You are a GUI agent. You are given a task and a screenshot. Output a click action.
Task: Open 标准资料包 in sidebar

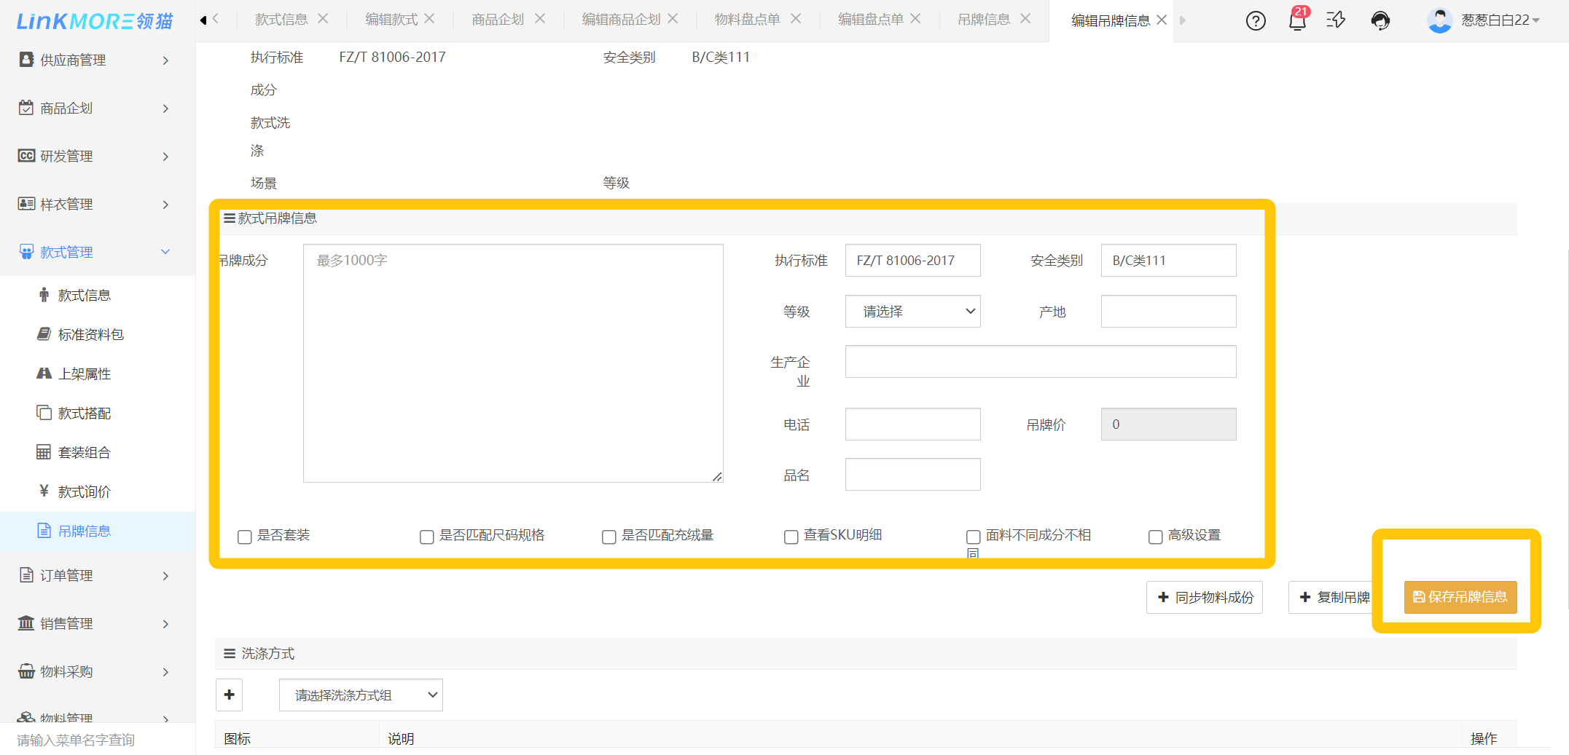[x=90, y=334]
